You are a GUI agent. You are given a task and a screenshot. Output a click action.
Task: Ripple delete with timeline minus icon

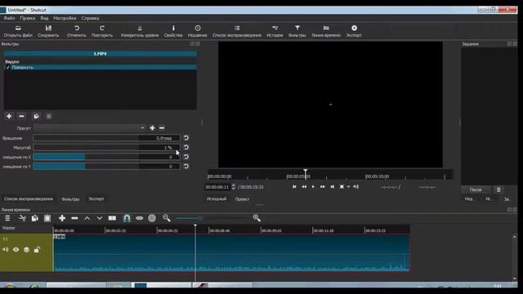(x=74, y=218)
